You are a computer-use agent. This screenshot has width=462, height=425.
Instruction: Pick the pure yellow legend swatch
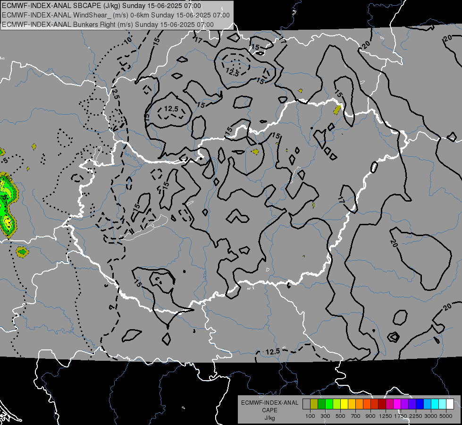344,404
